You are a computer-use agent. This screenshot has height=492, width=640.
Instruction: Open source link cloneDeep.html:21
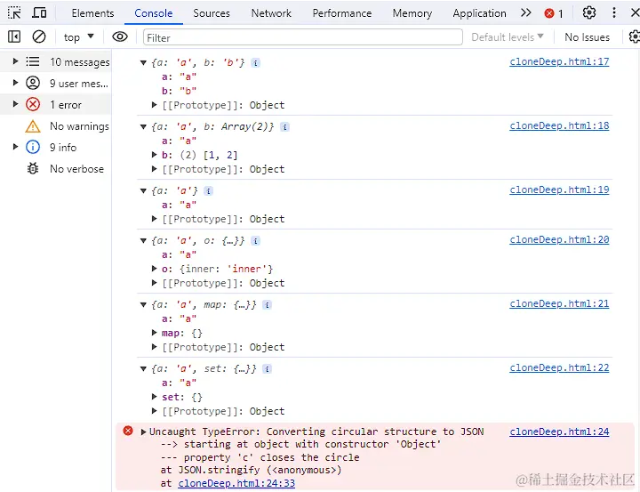(x=559, y=304)
